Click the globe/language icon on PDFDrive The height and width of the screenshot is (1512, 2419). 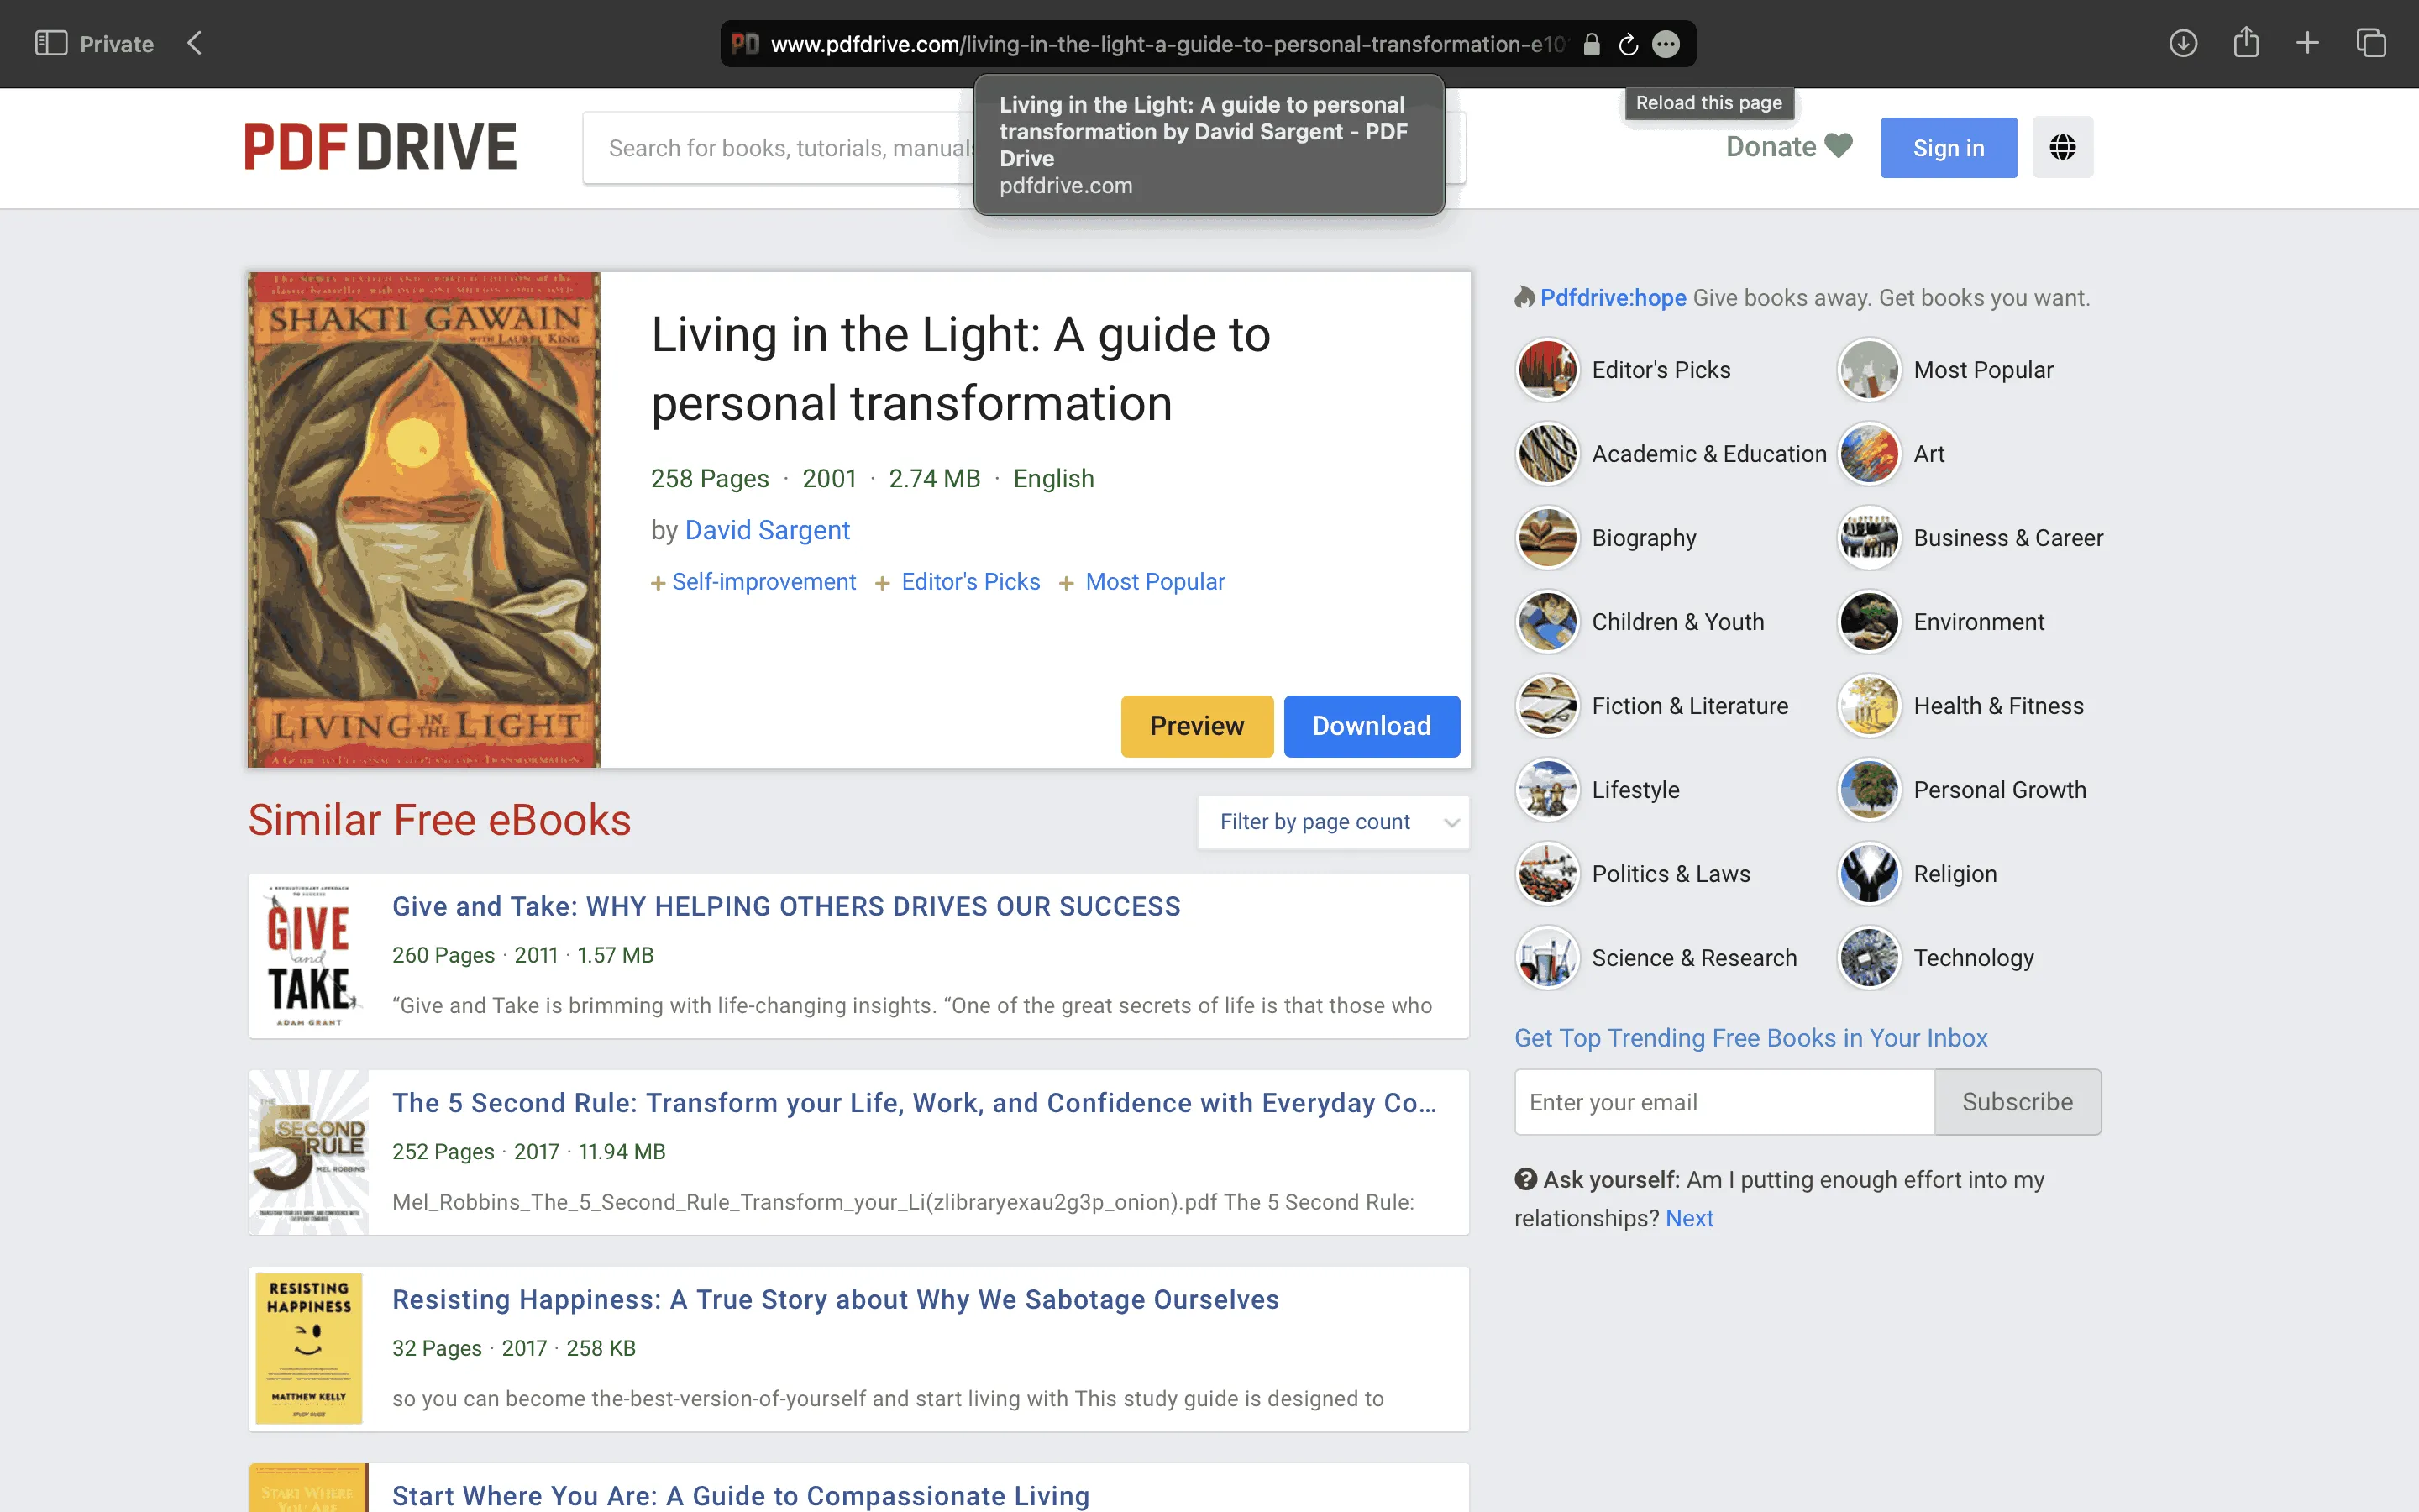pyautogui.click(x=2064, y=146)
